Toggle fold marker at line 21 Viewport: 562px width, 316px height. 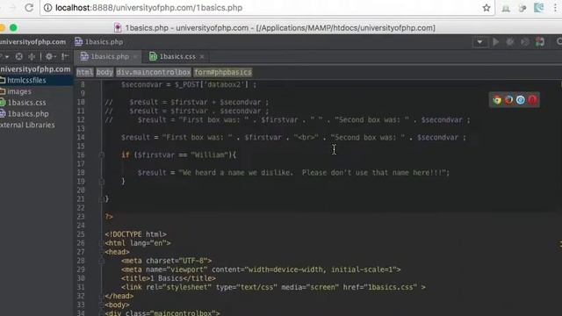(x=102, y=199)
